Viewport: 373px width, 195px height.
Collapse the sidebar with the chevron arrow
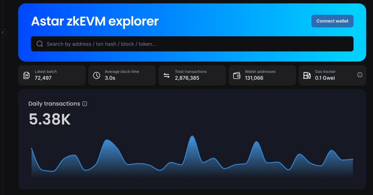[x=3, y=32]
